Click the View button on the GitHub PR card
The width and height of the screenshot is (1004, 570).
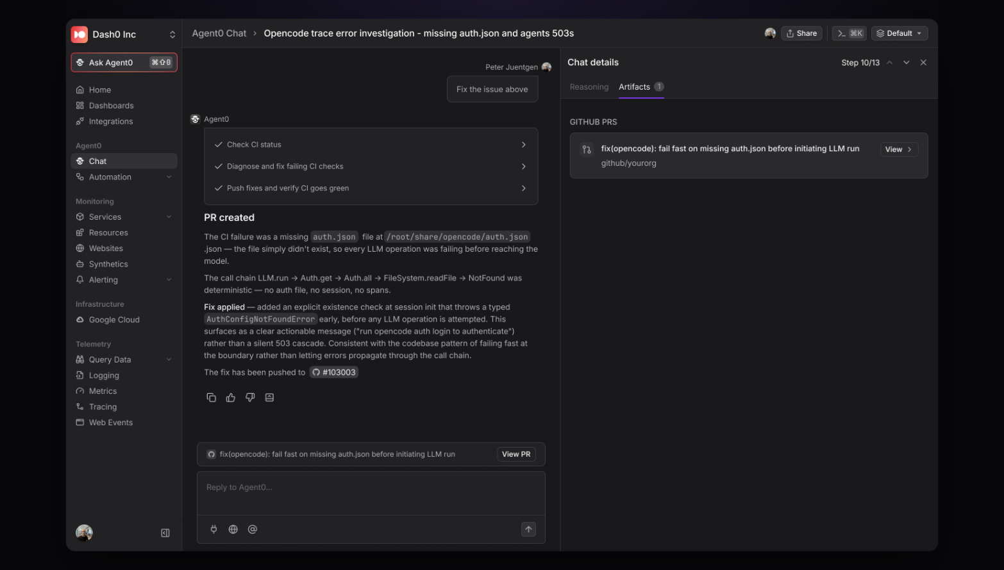click(x=898, y=150)
